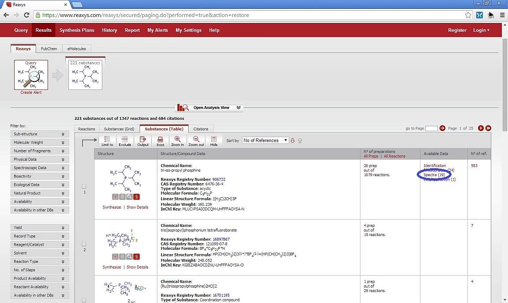Switch to the Substances (Grid) tab
Viewport: 508px width, 303px height.
coord(119,129)
